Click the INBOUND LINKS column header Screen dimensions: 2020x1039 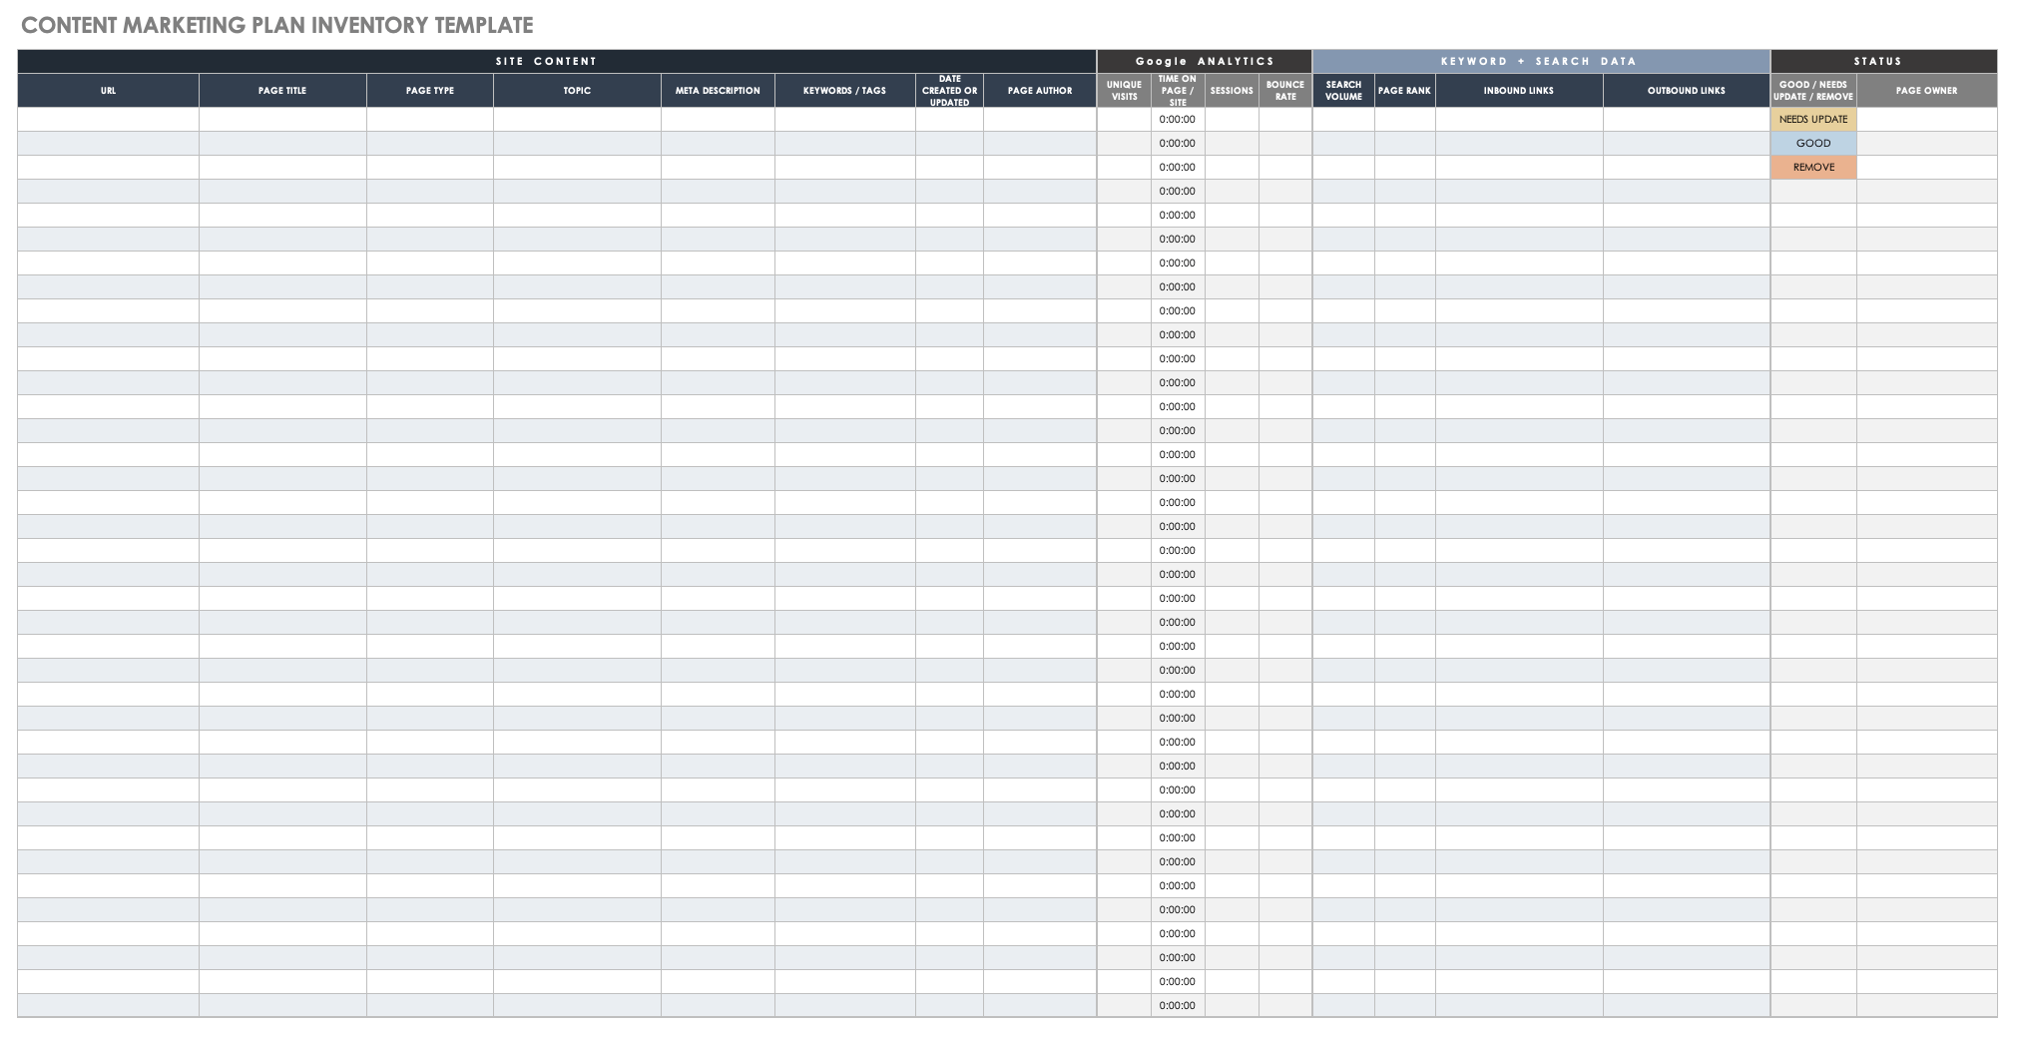tap(1518, 91)
